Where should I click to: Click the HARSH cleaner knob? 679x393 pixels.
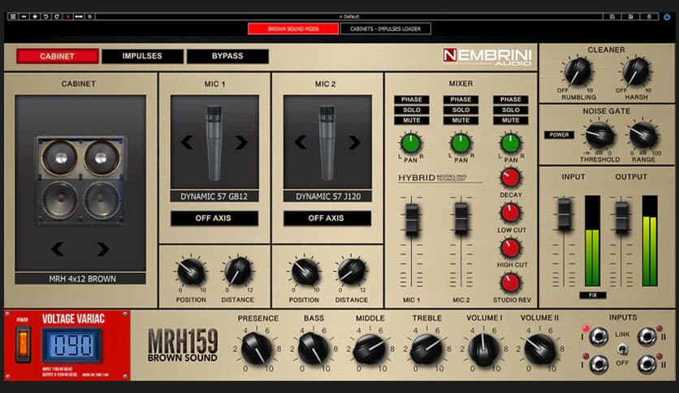tap(636, 71)
